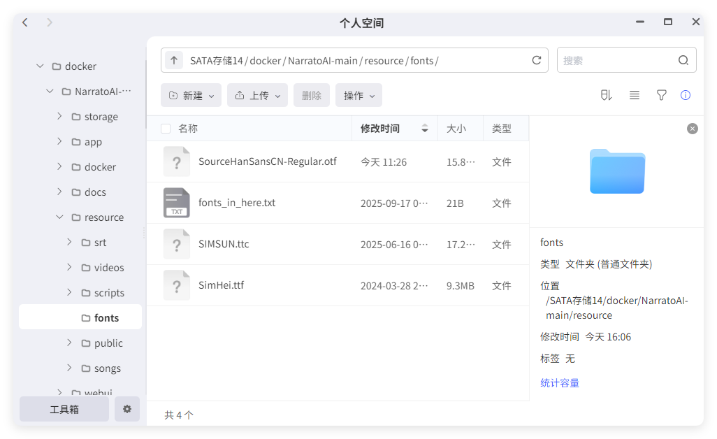The height and width of the screenshot is (439, 717).
Task: Open the 操作 dropdown menu
Action: 358,95
